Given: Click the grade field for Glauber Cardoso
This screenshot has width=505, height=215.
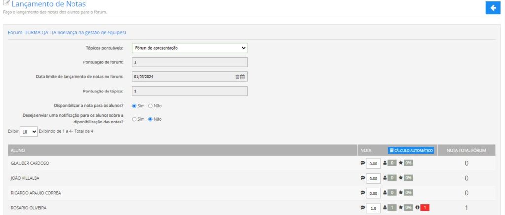Looking at the screenshot, I should 373,163.
